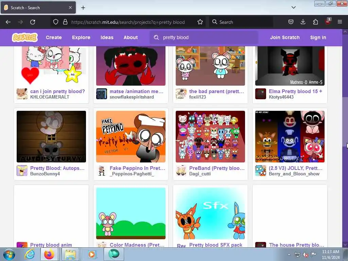
Task: Open project 'Pretty Blood: Autops...'
Action: click(57, 168)
